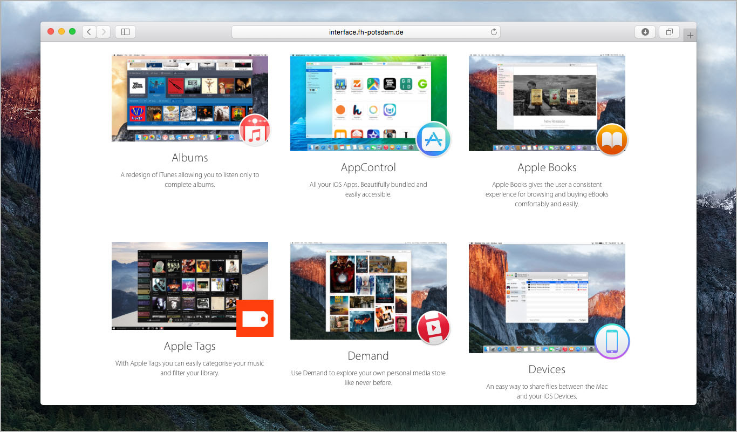Click the red Demand play icon
Viewport: 737px width, 432px height.
pyautogui.click(x=433, y=328)
